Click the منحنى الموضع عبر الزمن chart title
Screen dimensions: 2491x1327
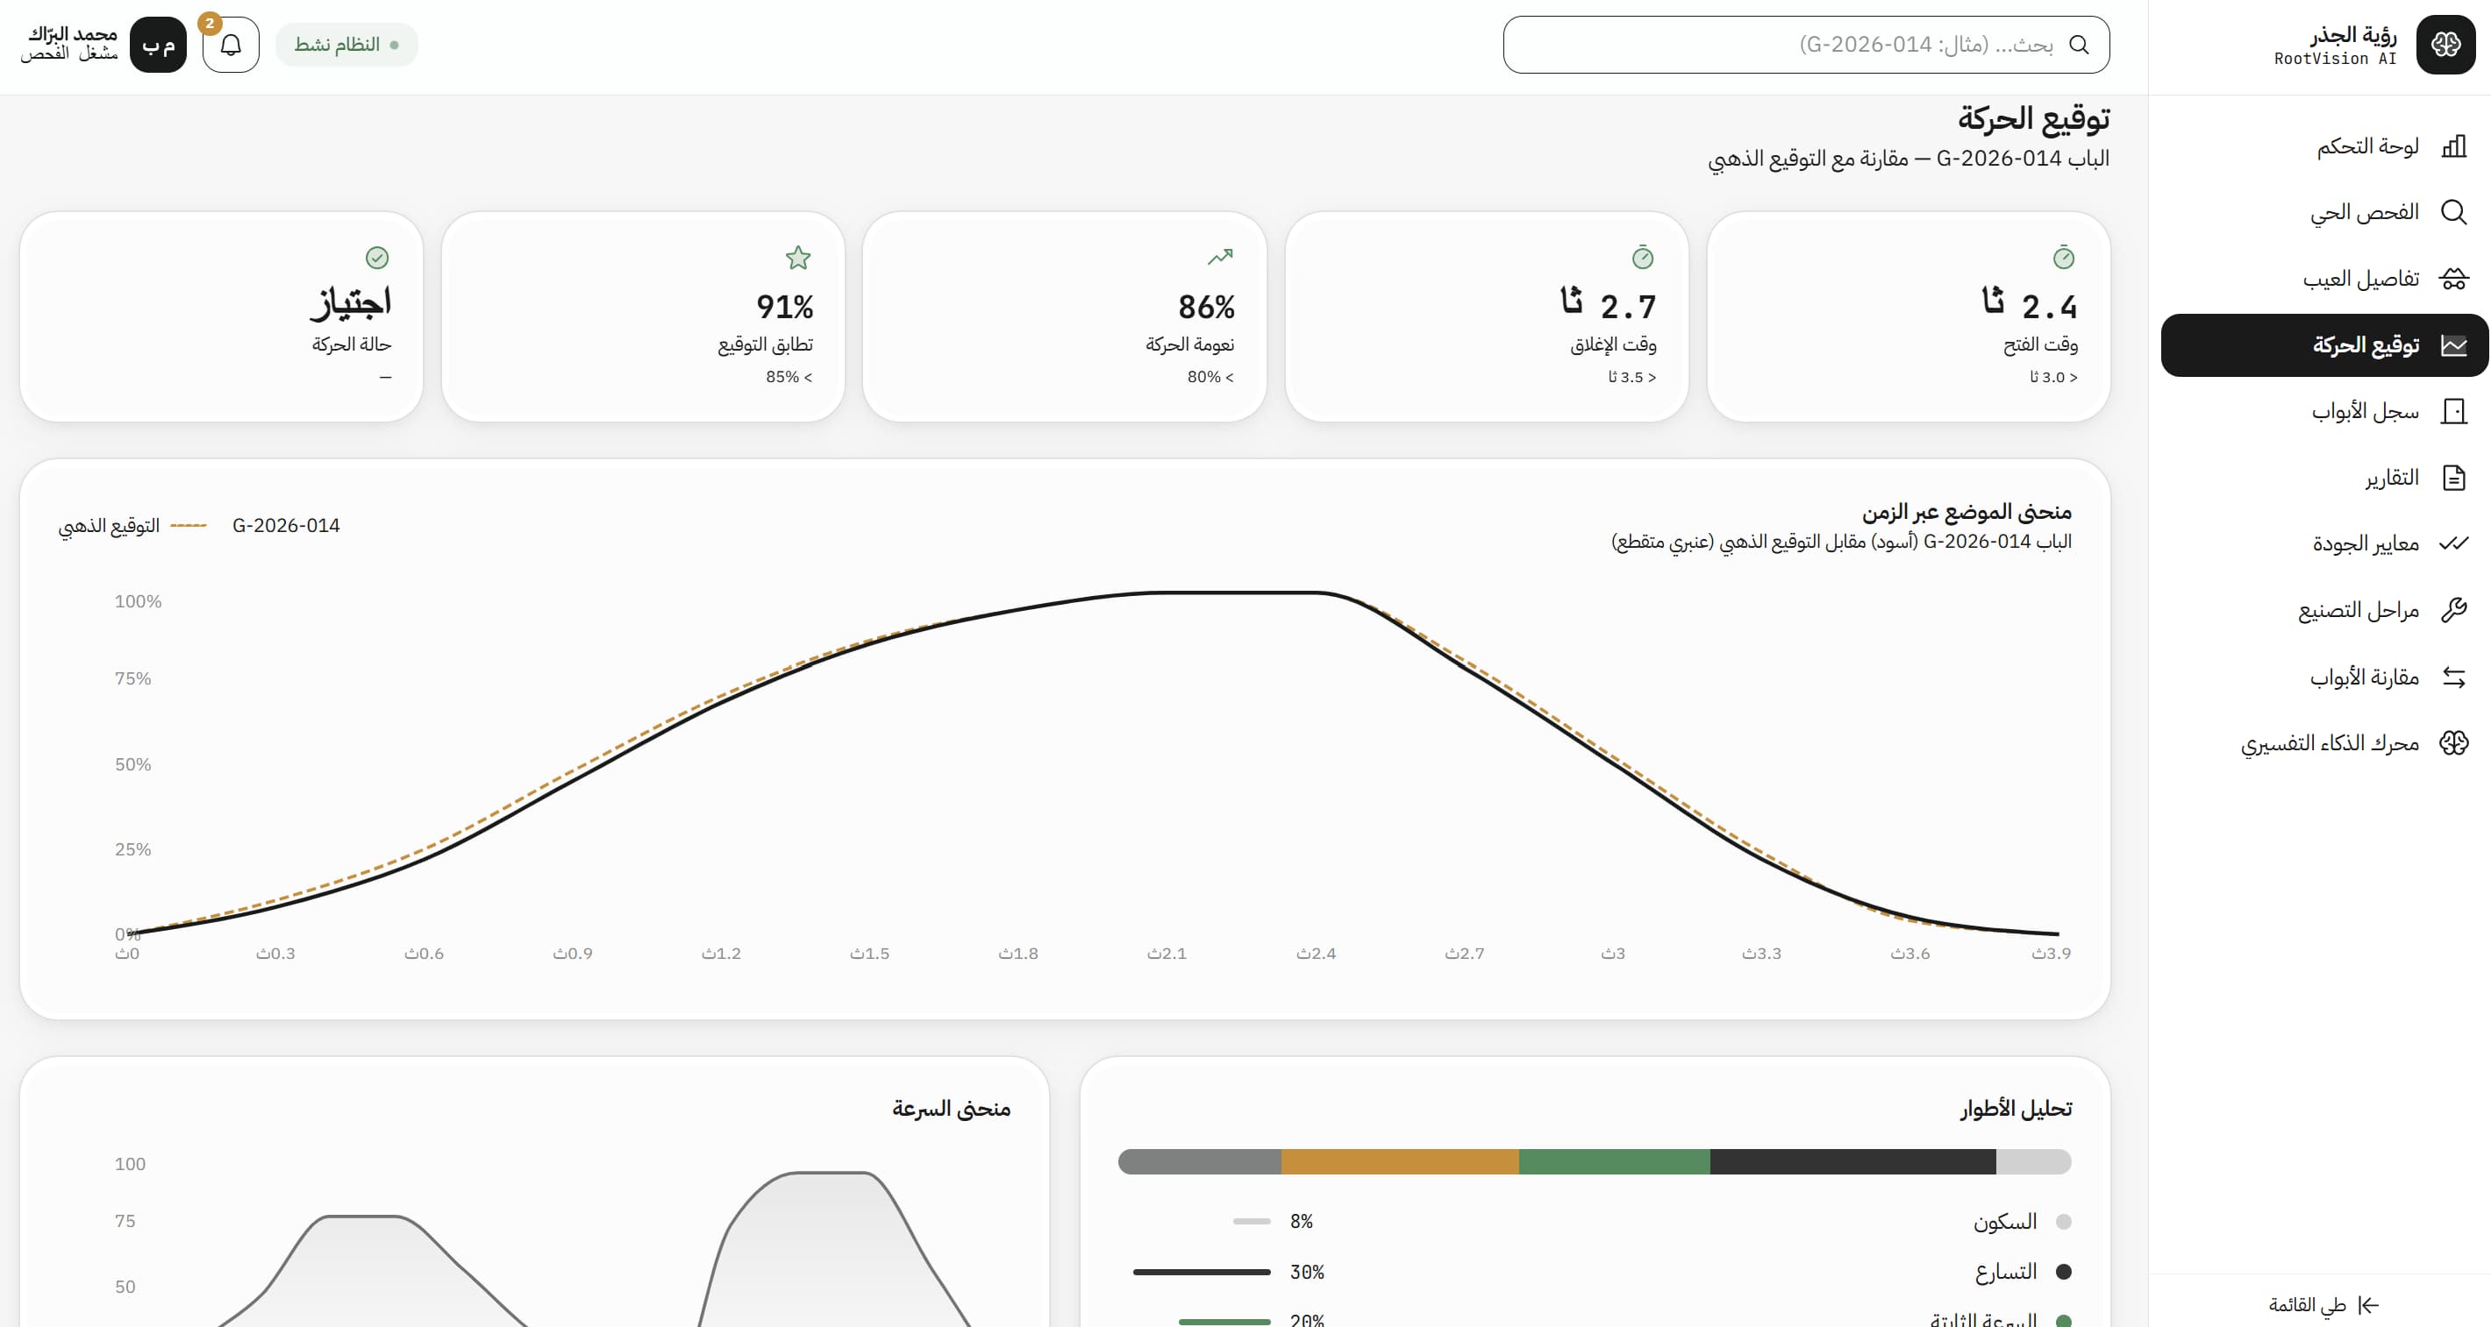1966,511
